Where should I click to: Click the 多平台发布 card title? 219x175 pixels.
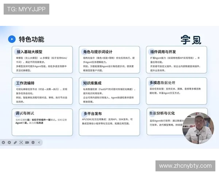click(93, 114)
